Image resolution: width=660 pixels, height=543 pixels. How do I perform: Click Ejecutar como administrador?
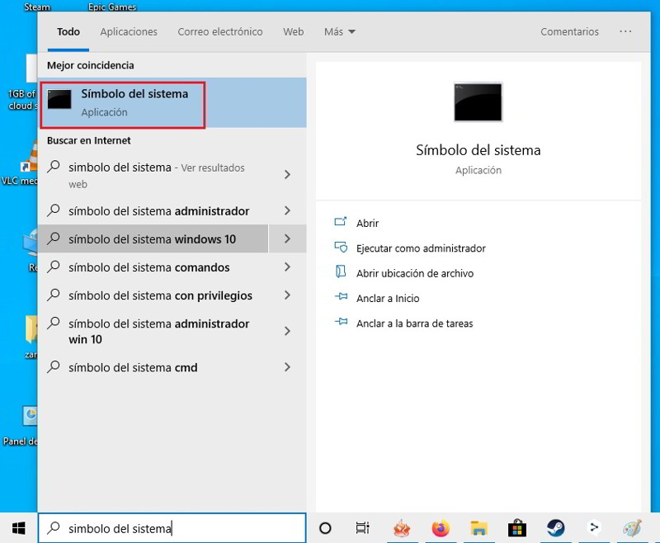[421, 248]
